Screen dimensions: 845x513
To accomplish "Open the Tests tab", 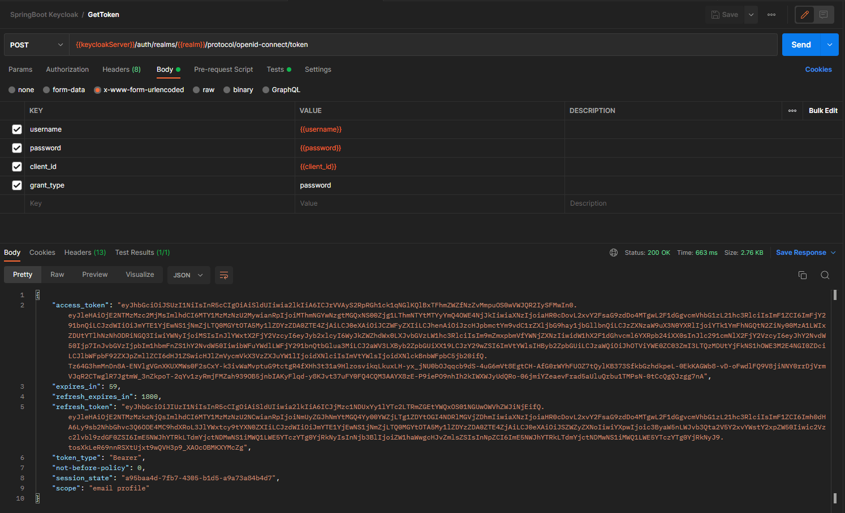I will click(x=279, y=69).
